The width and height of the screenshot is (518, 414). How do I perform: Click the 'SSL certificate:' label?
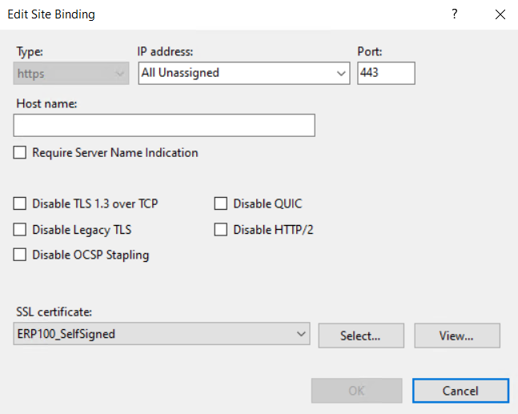pyautogui.click(x=53, y=312)
